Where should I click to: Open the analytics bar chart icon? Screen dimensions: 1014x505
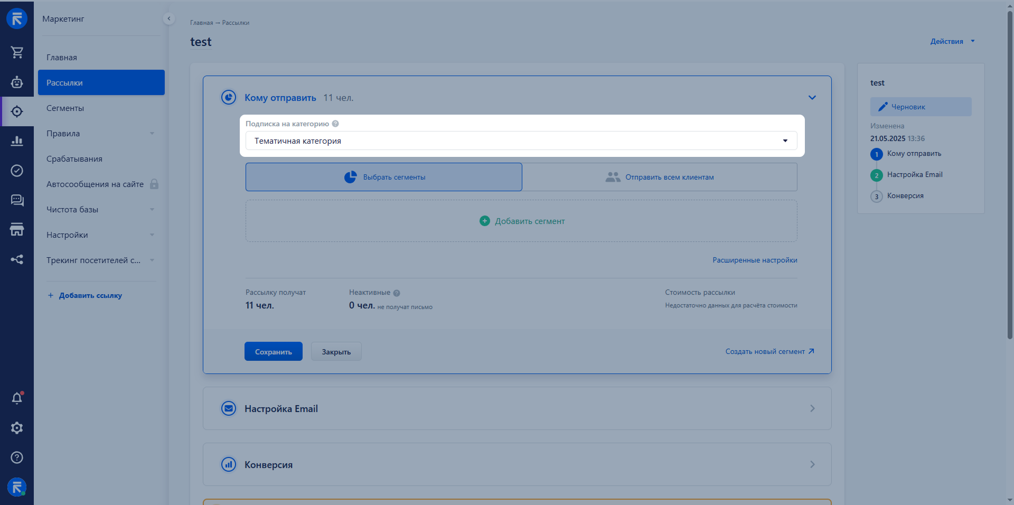tap(17, 141)
